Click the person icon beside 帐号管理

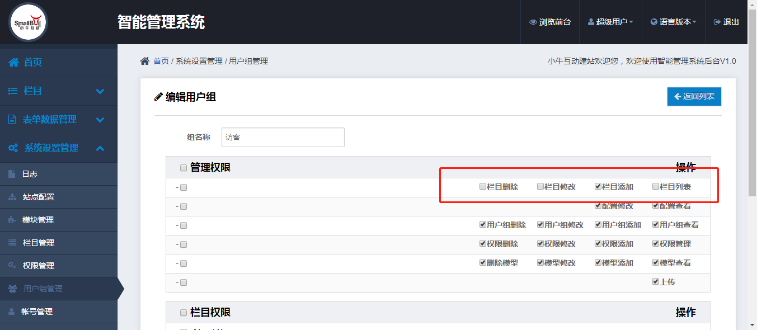12,312
